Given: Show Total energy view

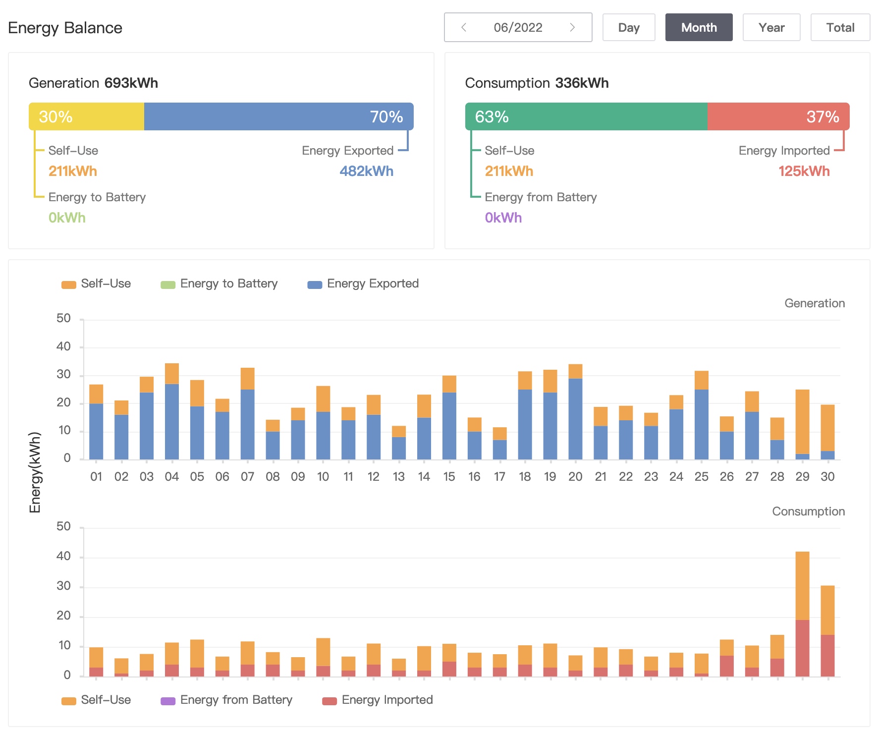Looking at the screenshot, I should click(840, 27).
